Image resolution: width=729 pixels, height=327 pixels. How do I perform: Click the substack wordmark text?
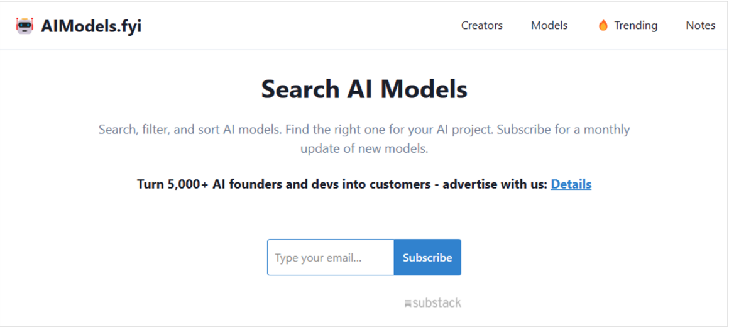[x=437, y=303]
